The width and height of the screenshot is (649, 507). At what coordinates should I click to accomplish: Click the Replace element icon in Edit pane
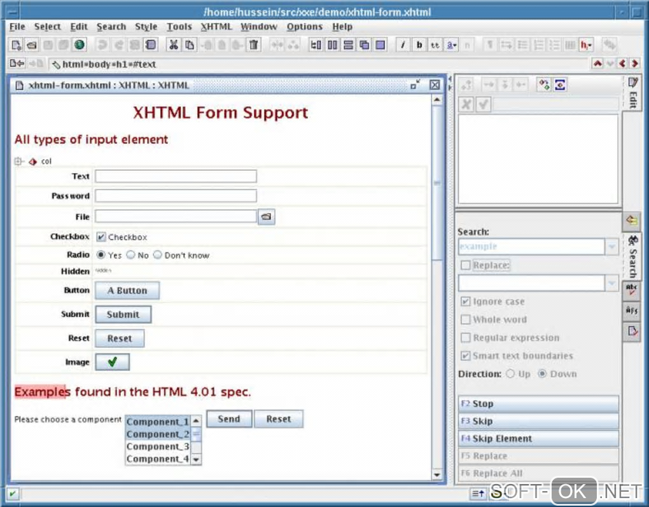[x=544, y=85]
